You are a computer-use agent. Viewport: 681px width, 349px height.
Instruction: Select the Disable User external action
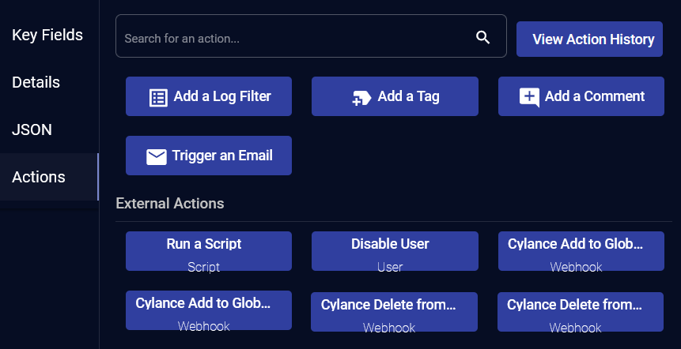[395, 251]
